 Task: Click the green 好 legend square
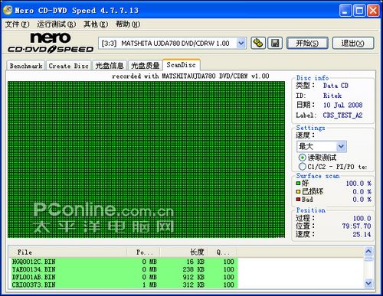tap(298, 183)
